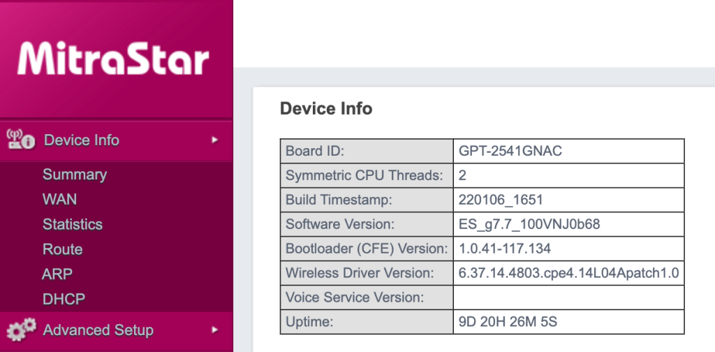Click the MitraStar logo

(x=113, y=59)
